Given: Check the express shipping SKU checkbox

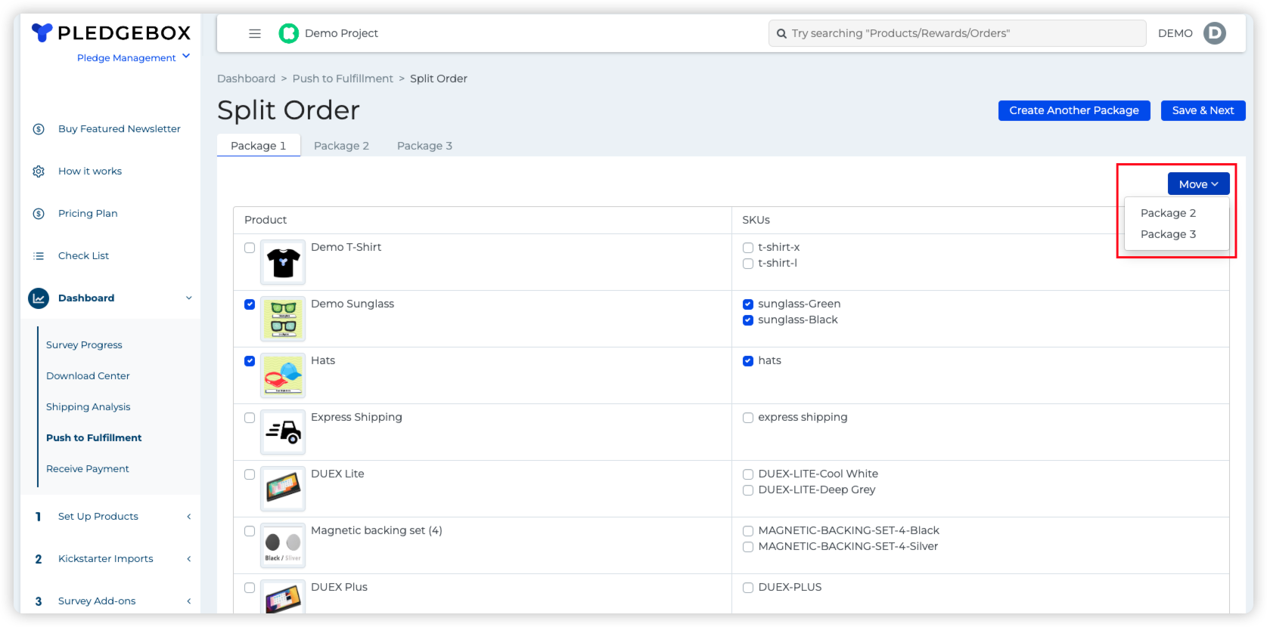Looking at the screenshot, I should point(748,418).
